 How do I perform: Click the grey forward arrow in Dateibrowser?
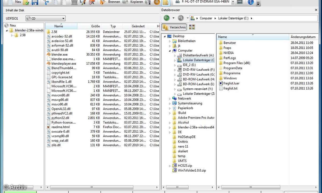(x=181, y=18)
